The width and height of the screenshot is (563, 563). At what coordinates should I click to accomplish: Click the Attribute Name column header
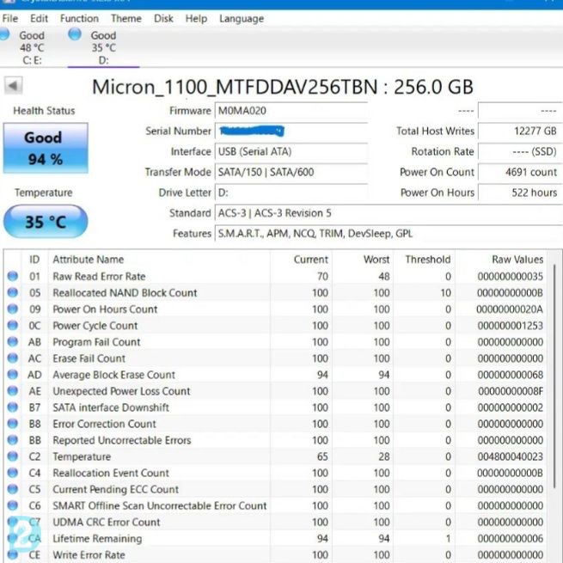159,260
